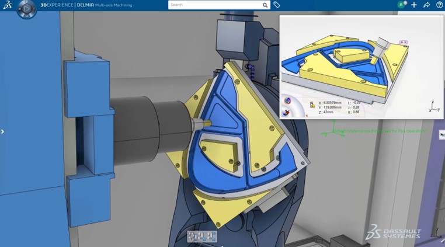Click the X : 6.30579mm coordinate value
The width and height of the screenshot is (445, 247).
pyautogui.click(x=330, y=103)
